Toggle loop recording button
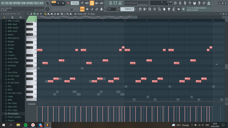The height and width of the screenshot is (128, 228). click(x=102, y=3)
